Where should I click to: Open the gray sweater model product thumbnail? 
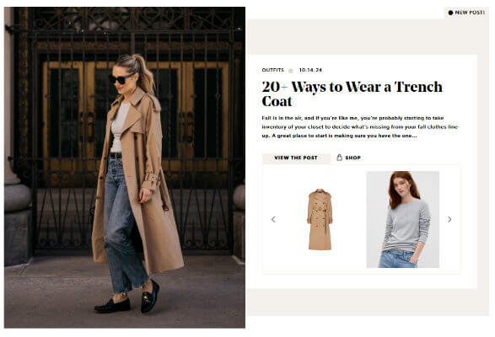[x=403, y=220]
